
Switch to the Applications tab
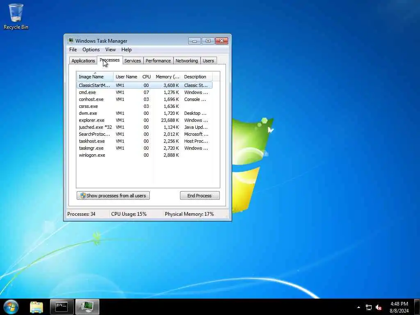click(x=83, y=61)
